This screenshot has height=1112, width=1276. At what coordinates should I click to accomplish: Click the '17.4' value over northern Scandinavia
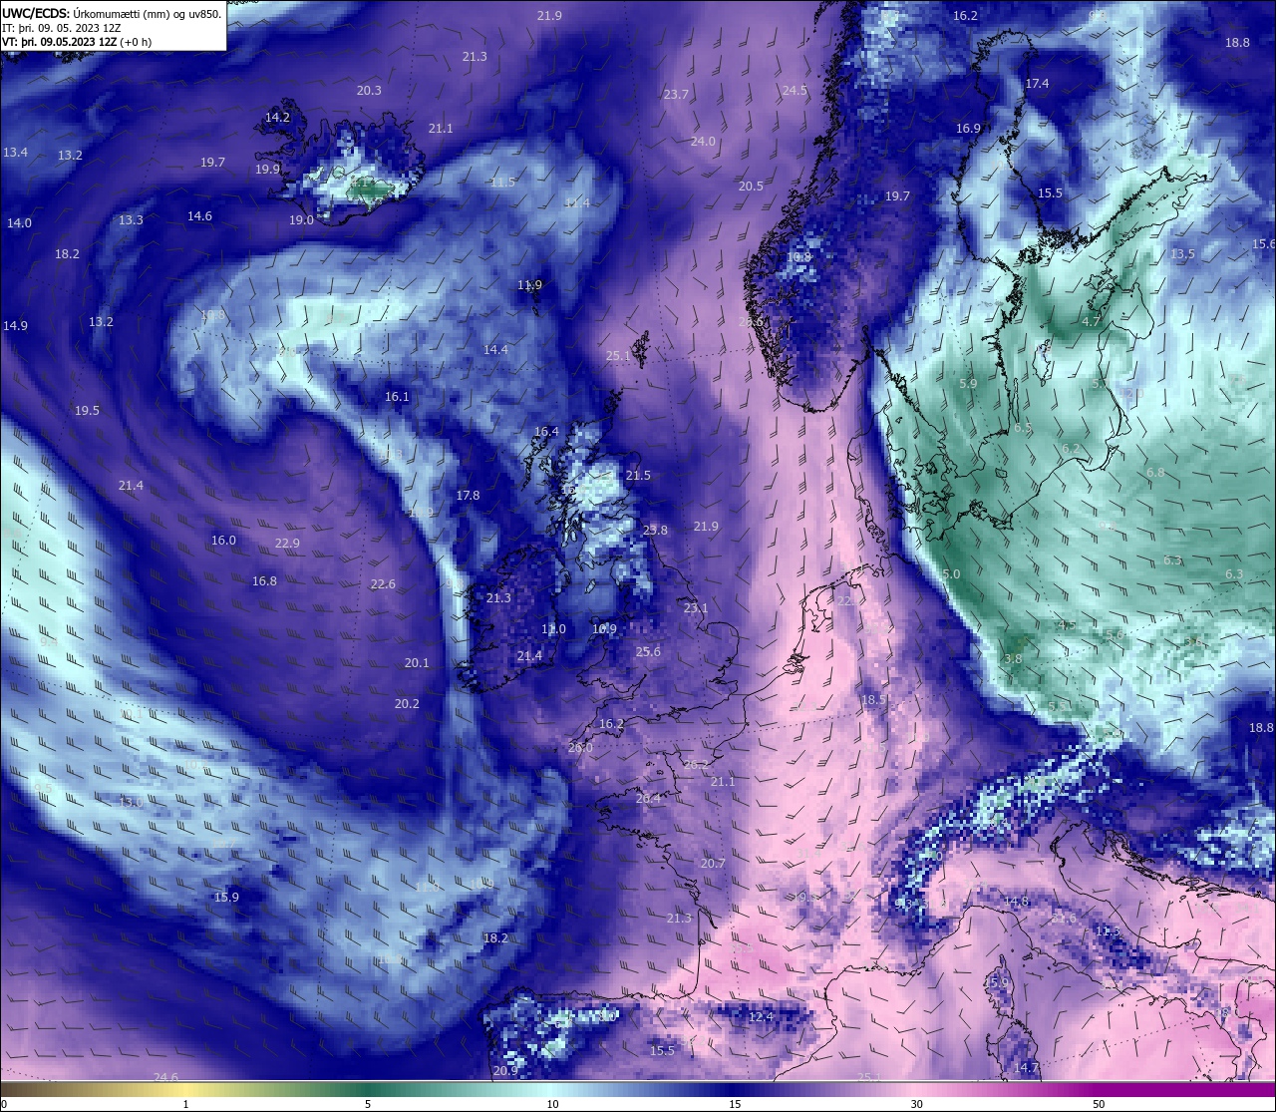(1037, 84)
